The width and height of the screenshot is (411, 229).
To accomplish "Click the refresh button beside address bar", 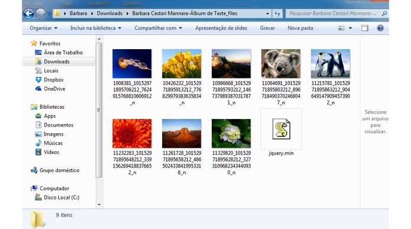I will point(277,14).
